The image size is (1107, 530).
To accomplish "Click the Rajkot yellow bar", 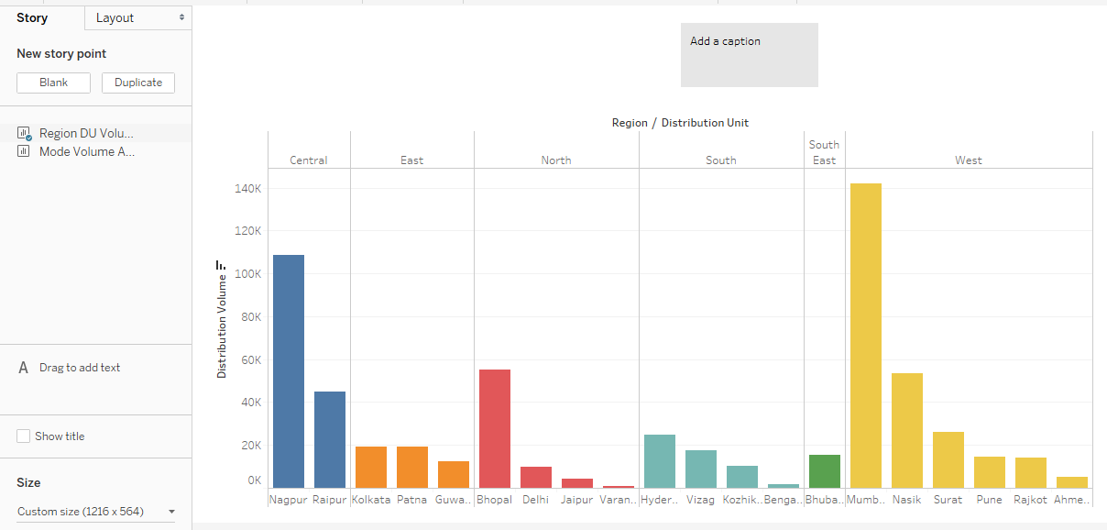I will (x=1031, y=472).
